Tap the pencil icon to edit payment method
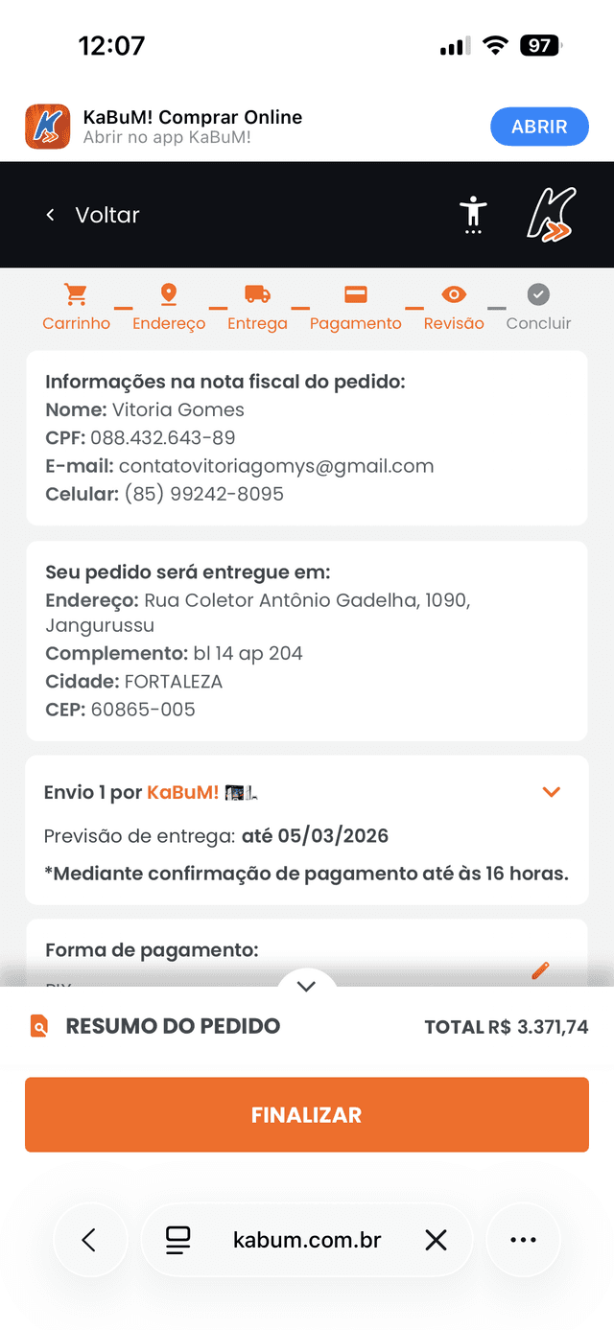Image resolution: width=614 pixels, height=1330 pixels. [540, 970]
